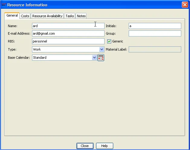Focus the empty Group field
This screenshot has width=190, height=150.
click(155, 33)
